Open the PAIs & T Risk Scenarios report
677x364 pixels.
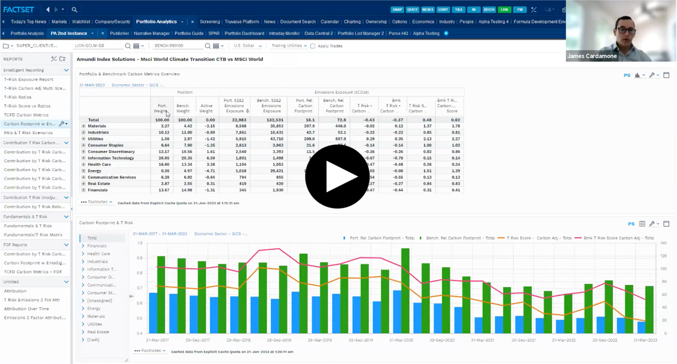point(28,132)
